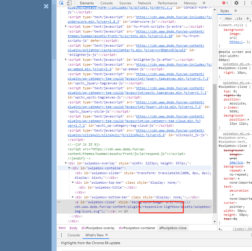Close the What's New drawer tab
Image resolution: width=252 pixels, height=251 pixels.
pos(106,235)
